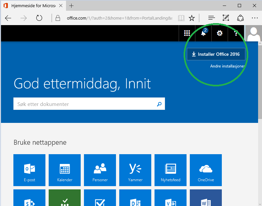Click the office.com address bar URL
The image size is (262, 206).
click(120, 18)
